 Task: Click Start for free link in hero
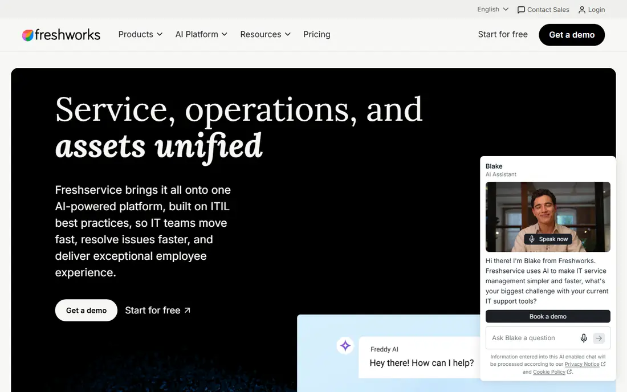tap(157, 311)
